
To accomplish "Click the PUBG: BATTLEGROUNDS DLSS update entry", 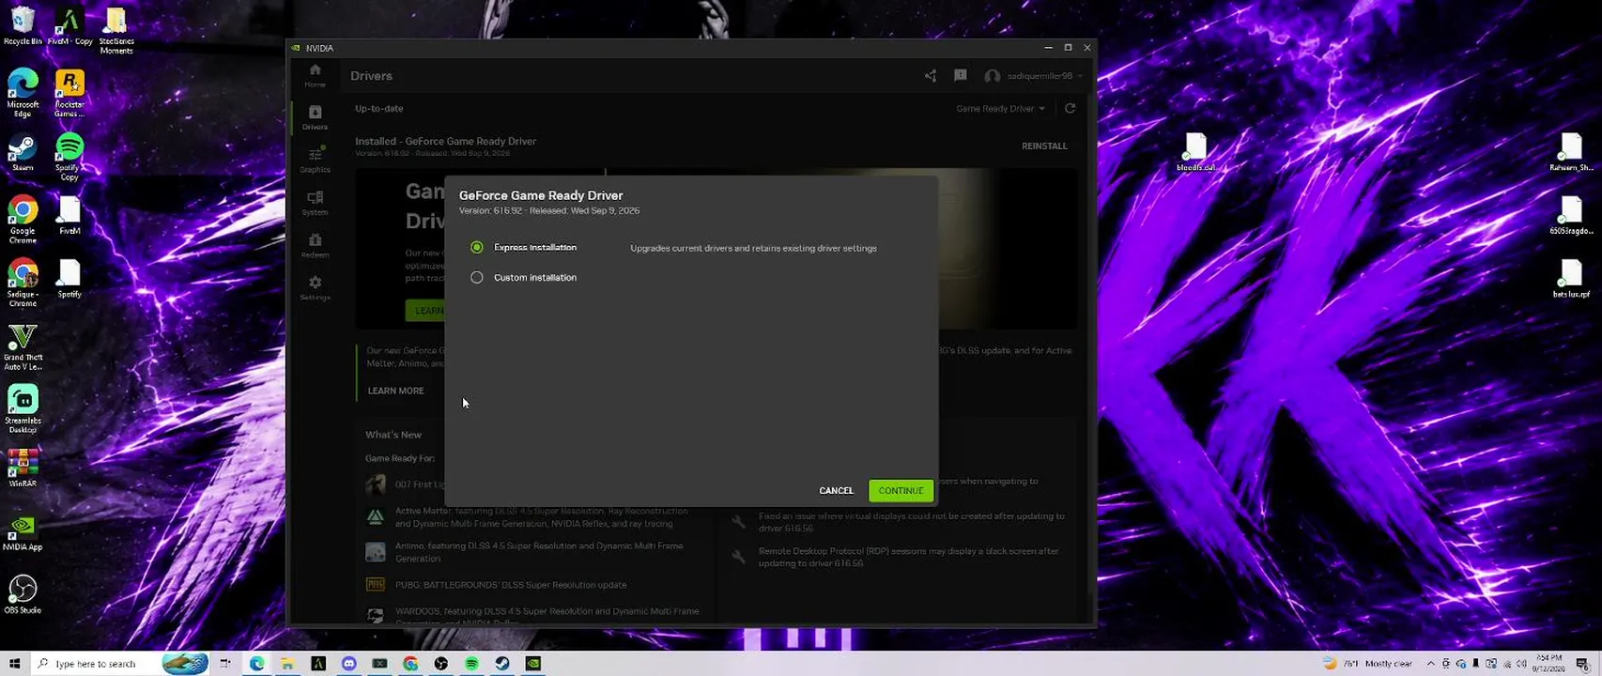I will [x=496, y=585].
